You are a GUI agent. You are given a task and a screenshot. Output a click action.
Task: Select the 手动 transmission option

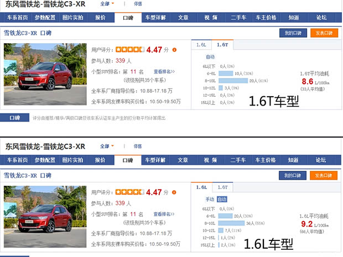pyautogui.click(x=210, y=200)
